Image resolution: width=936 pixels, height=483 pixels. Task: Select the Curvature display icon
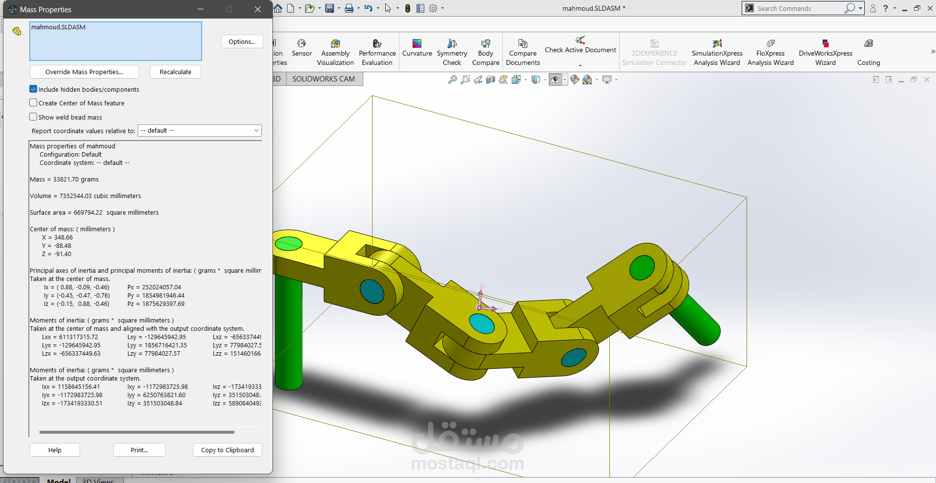tap(416, 52)
